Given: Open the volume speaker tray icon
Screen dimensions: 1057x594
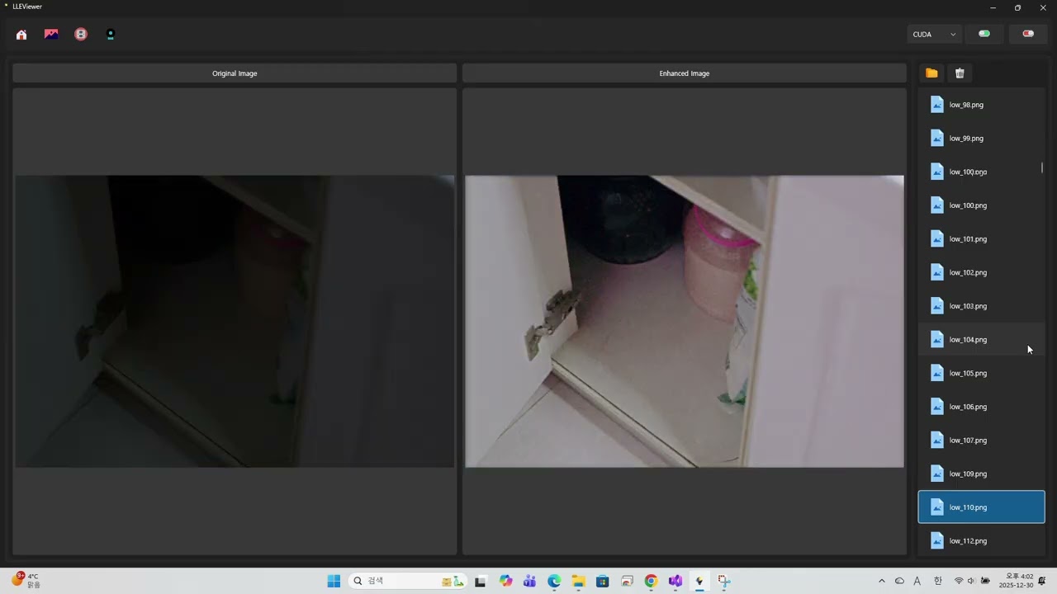Looking at the screenshot, I should [971, 581].
